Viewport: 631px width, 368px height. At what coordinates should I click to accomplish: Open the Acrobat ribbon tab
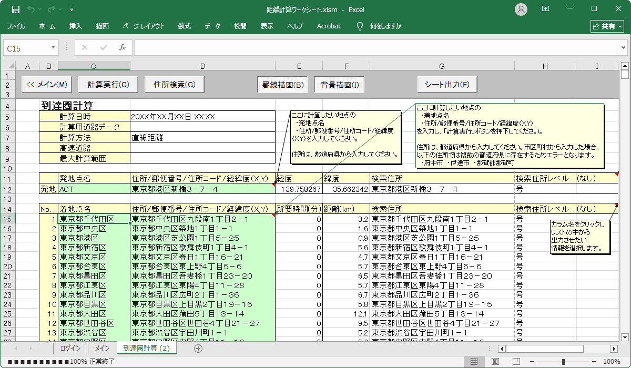coord(329,26)
